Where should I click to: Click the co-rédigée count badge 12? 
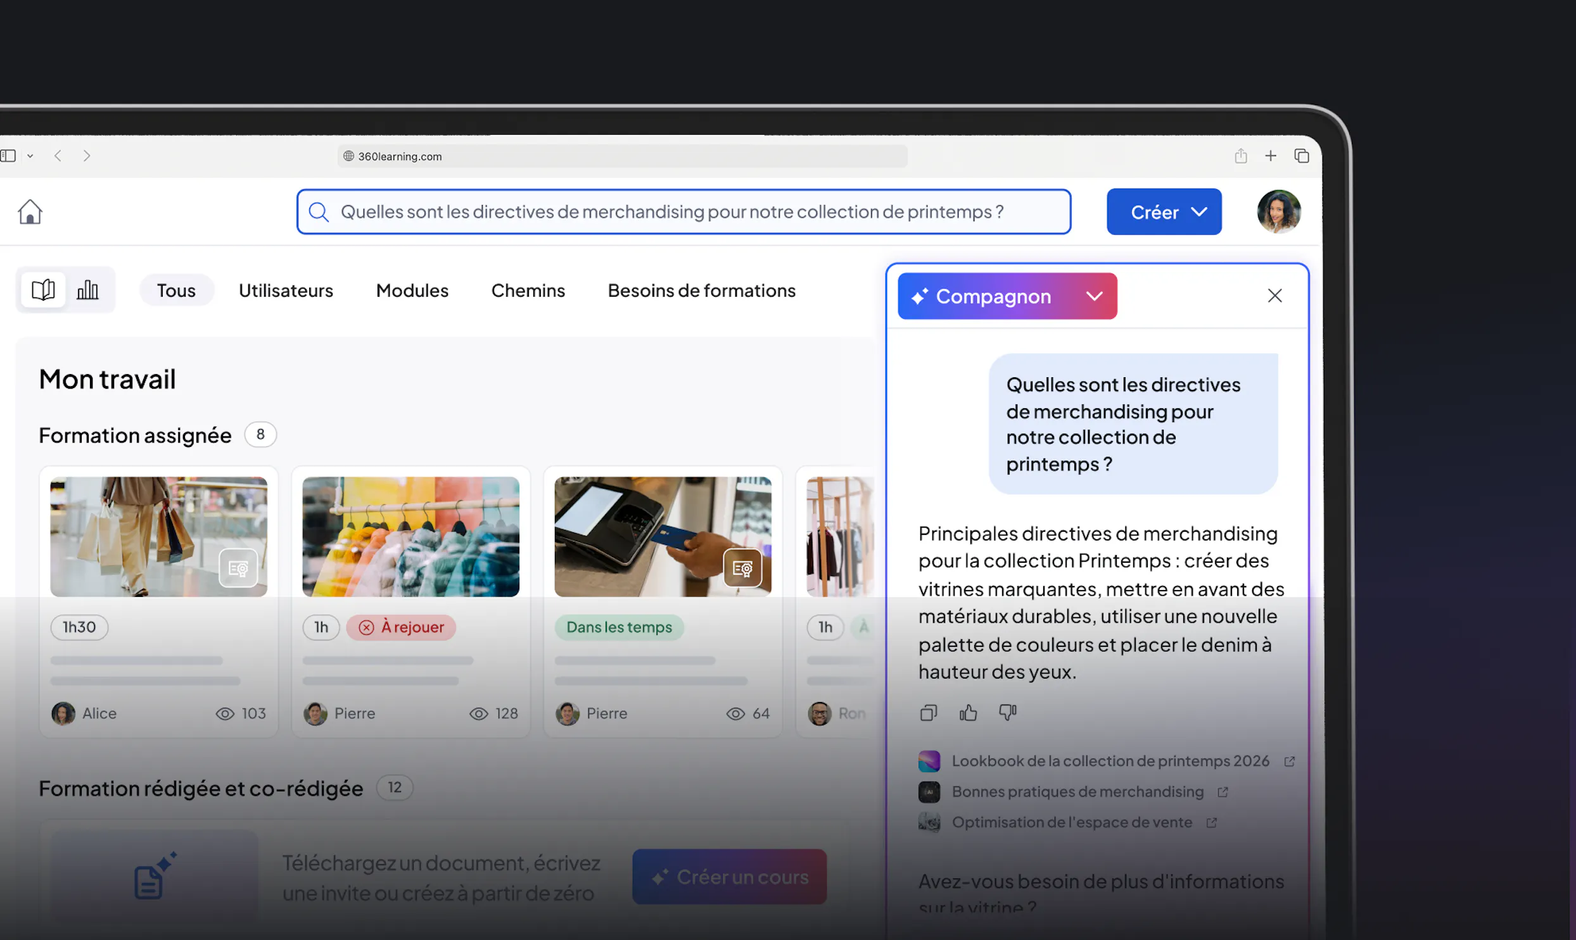pos(395,787)
